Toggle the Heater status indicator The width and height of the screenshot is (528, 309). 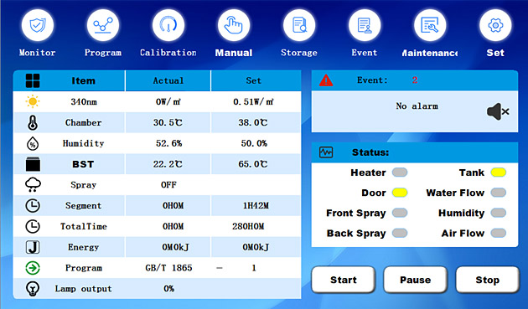click(x=400, y=173)
